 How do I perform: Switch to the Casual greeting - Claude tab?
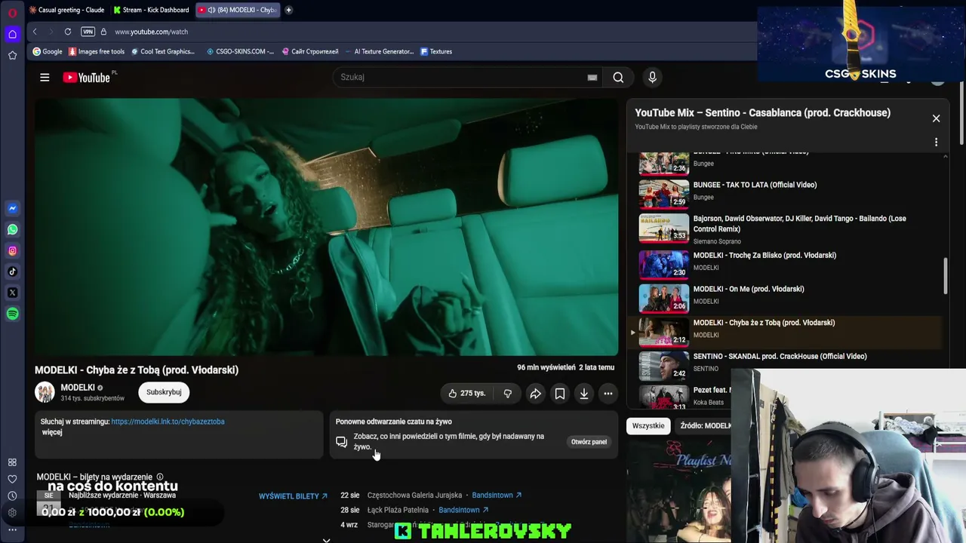click(x=66, y=10)
